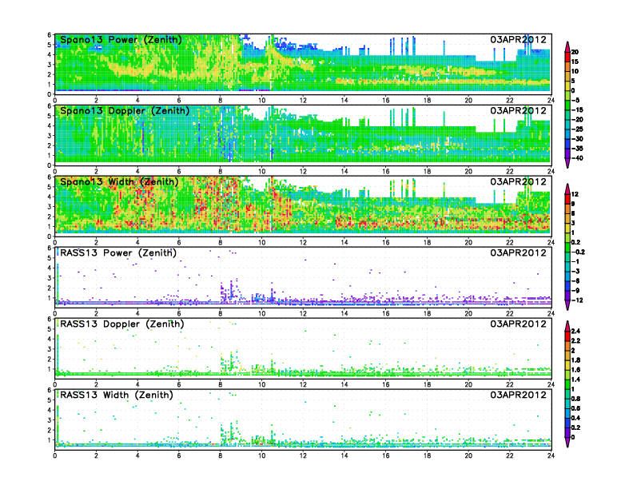This screenshot has width=633, height=489.
Task: Select the 03APR2012 date in Spano13 Doppler panel
Action: (518, 110)
